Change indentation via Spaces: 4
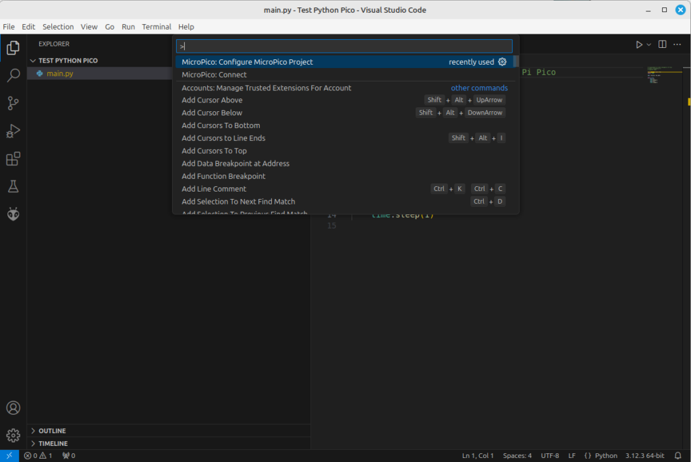Screen dimensions: 691x462 point(518,456)
